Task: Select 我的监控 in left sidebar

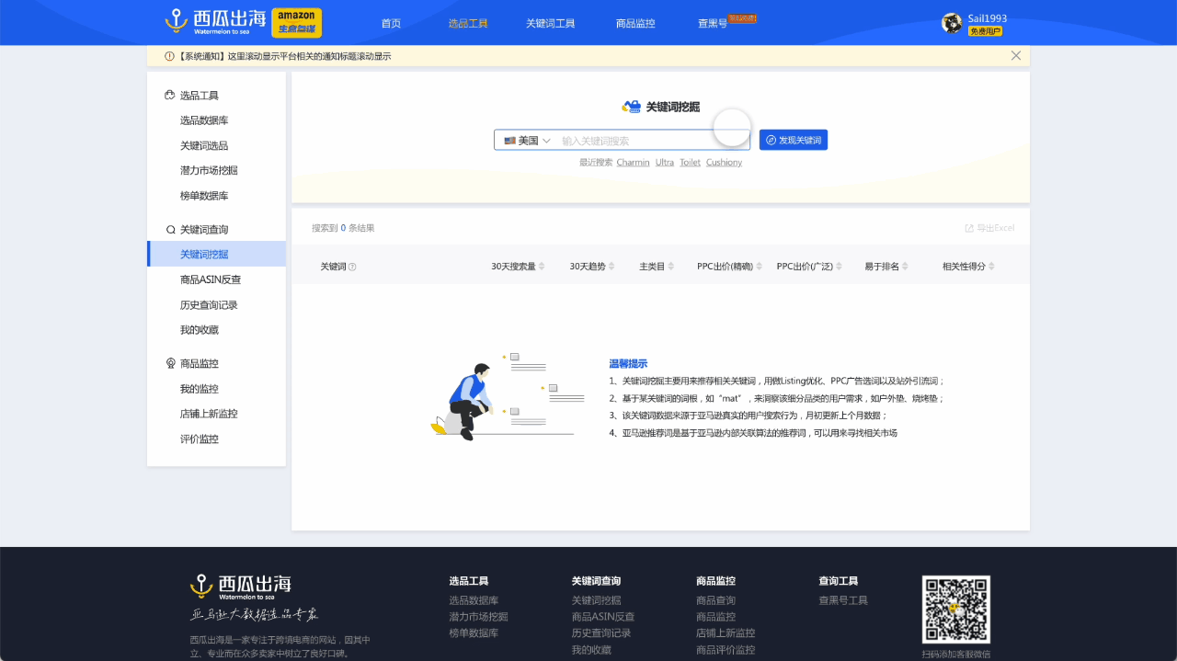Action: pos(200,389)
